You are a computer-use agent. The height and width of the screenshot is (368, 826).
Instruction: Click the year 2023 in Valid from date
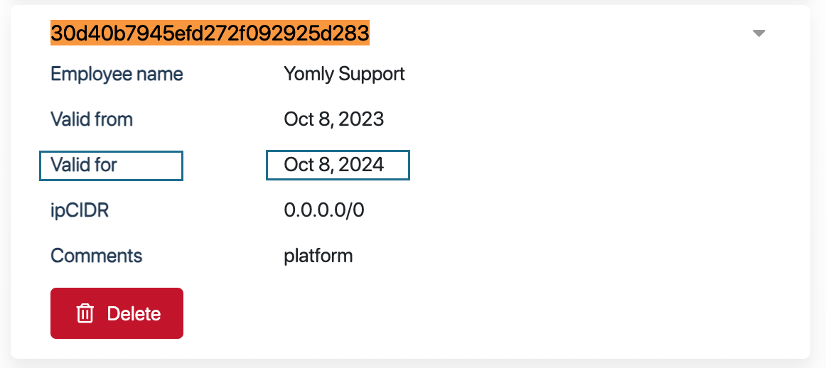tap(361, 119)
